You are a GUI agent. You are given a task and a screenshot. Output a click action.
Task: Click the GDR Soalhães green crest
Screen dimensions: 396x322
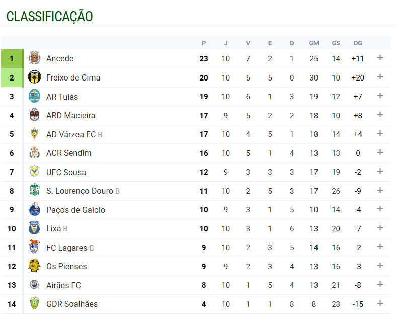point(34,304)
